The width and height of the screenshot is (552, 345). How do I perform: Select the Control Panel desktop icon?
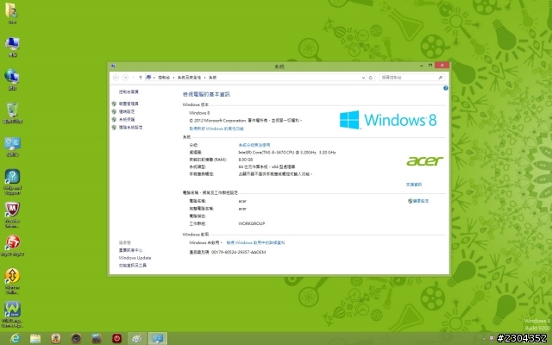(x=12, y=144)
